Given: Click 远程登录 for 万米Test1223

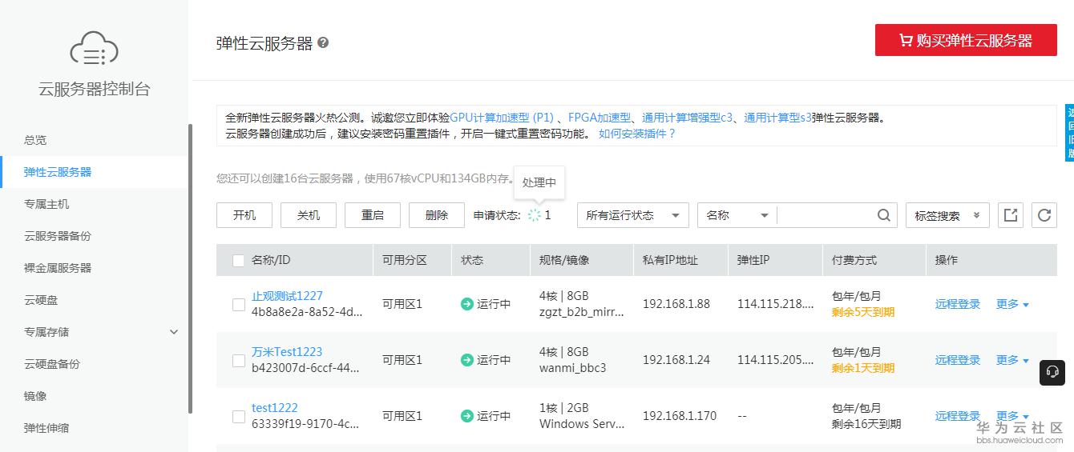Looking at the screenshot, I should pyautogui.click(x=958, y=360).
